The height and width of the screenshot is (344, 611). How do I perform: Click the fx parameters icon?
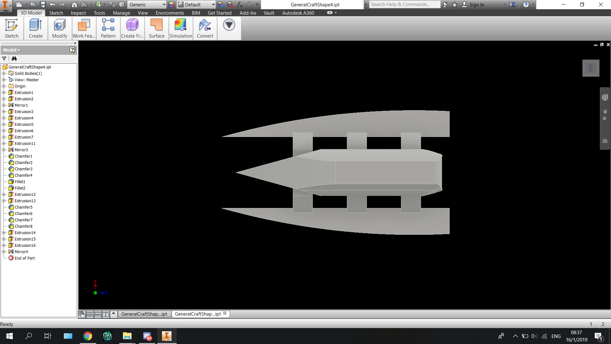240,4
